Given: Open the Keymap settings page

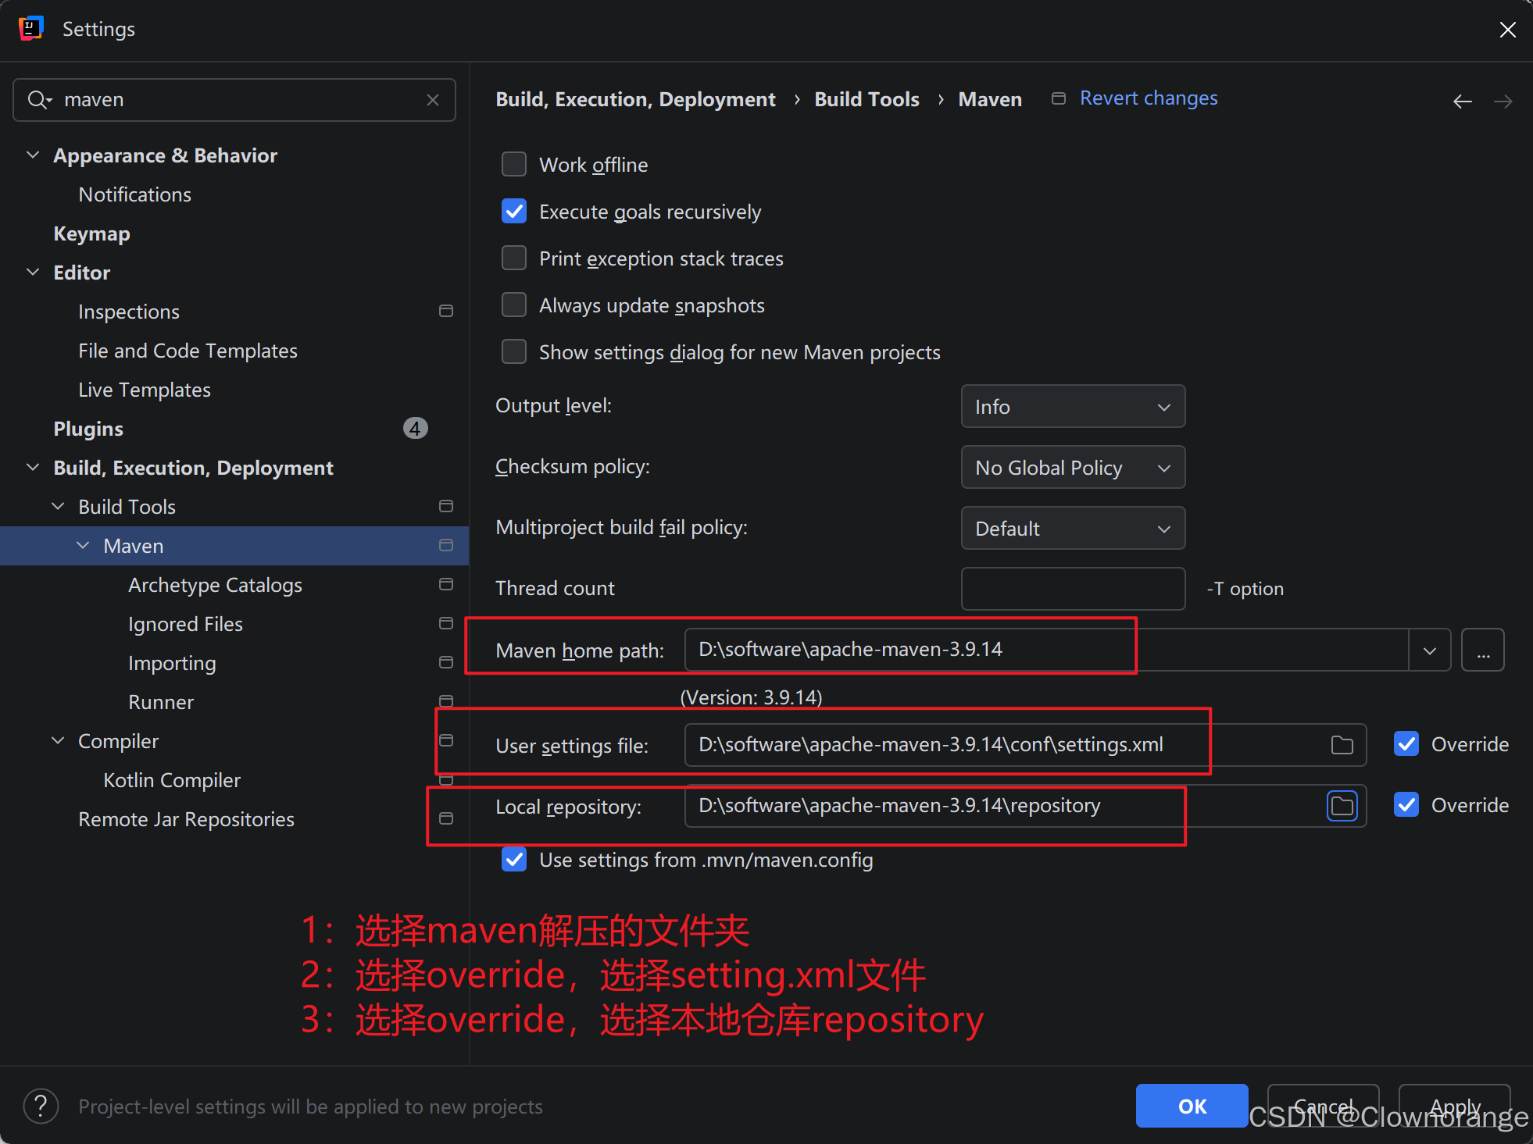Looking at the screenshot, I should point(91,233).
